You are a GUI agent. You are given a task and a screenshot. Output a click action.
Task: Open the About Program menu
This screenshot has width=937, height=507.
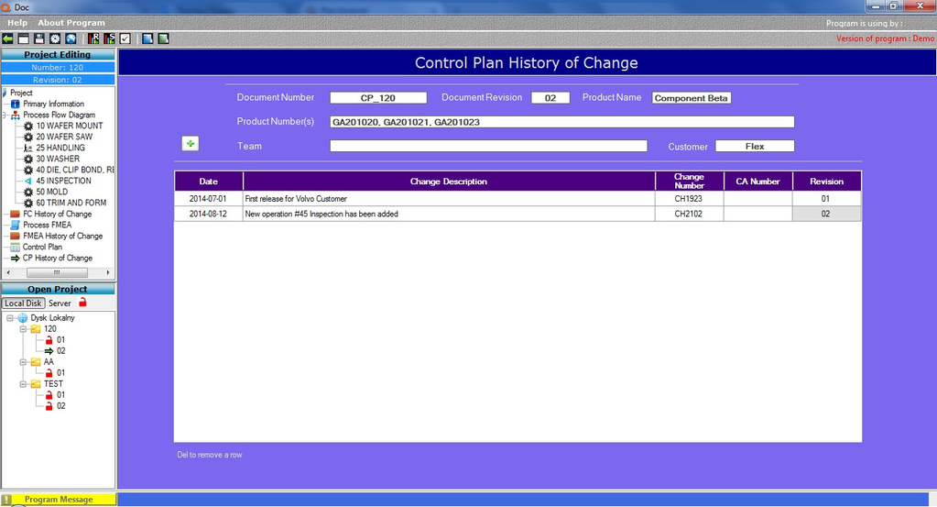[x=71, y=23]
